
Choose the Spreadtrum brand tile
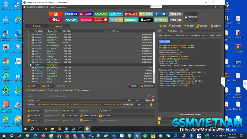tap(176, 20)
